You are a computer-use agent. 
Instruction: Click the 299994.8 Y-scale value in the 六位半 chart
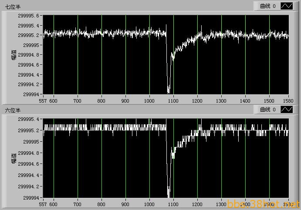click(x=28, y=153)
